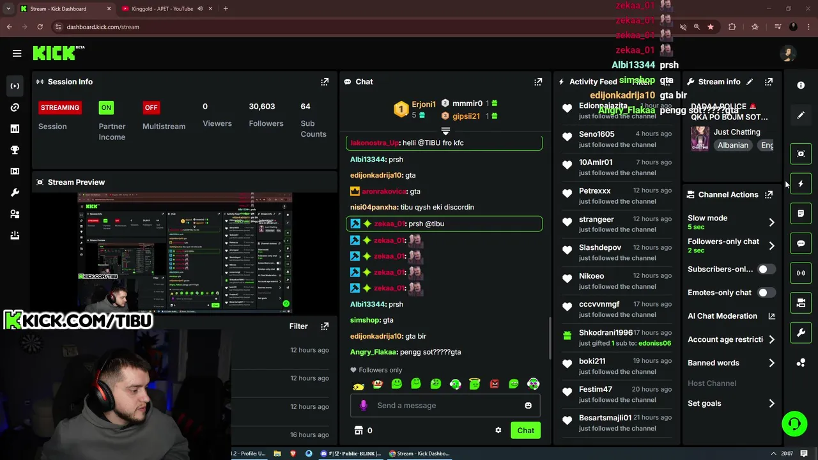Viewport: 818px width, 460px height.
Task: Click the info icon in right sidebar
Action: pyautogui.click(x=801, y=85)
